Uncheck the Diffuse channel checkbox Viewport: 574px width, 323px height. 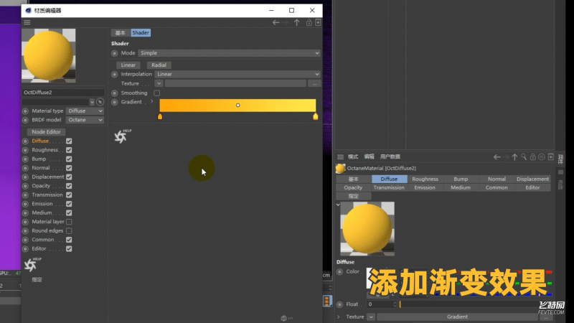pos(69,141)
